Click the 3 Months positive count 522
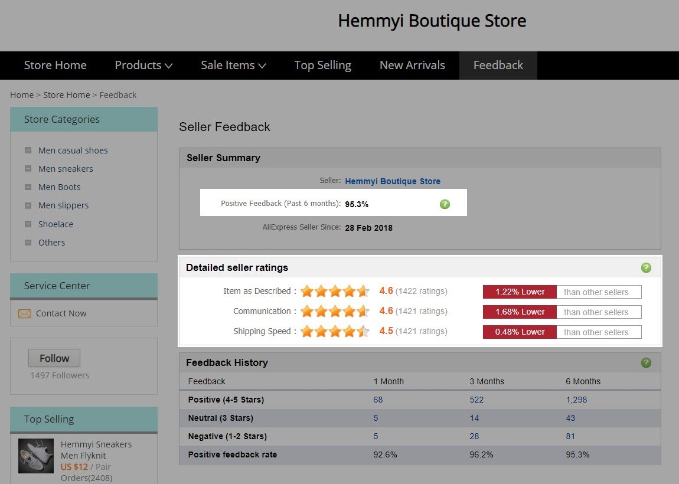The width and height of the screenshot is (679, 484). pyautogui.click(x=476, y=400)
